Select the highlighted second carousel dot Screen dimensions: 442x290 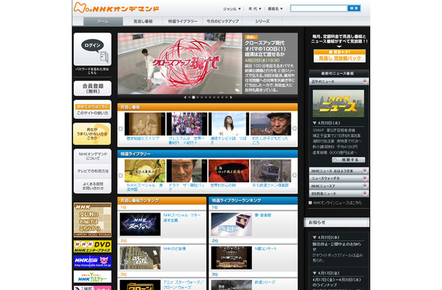pyautogui.click(x=193, y=97)
